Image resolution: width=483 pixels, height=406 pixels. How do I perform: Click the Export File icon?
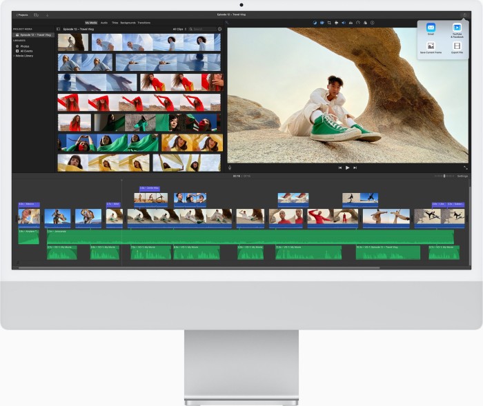coord(457,47)
